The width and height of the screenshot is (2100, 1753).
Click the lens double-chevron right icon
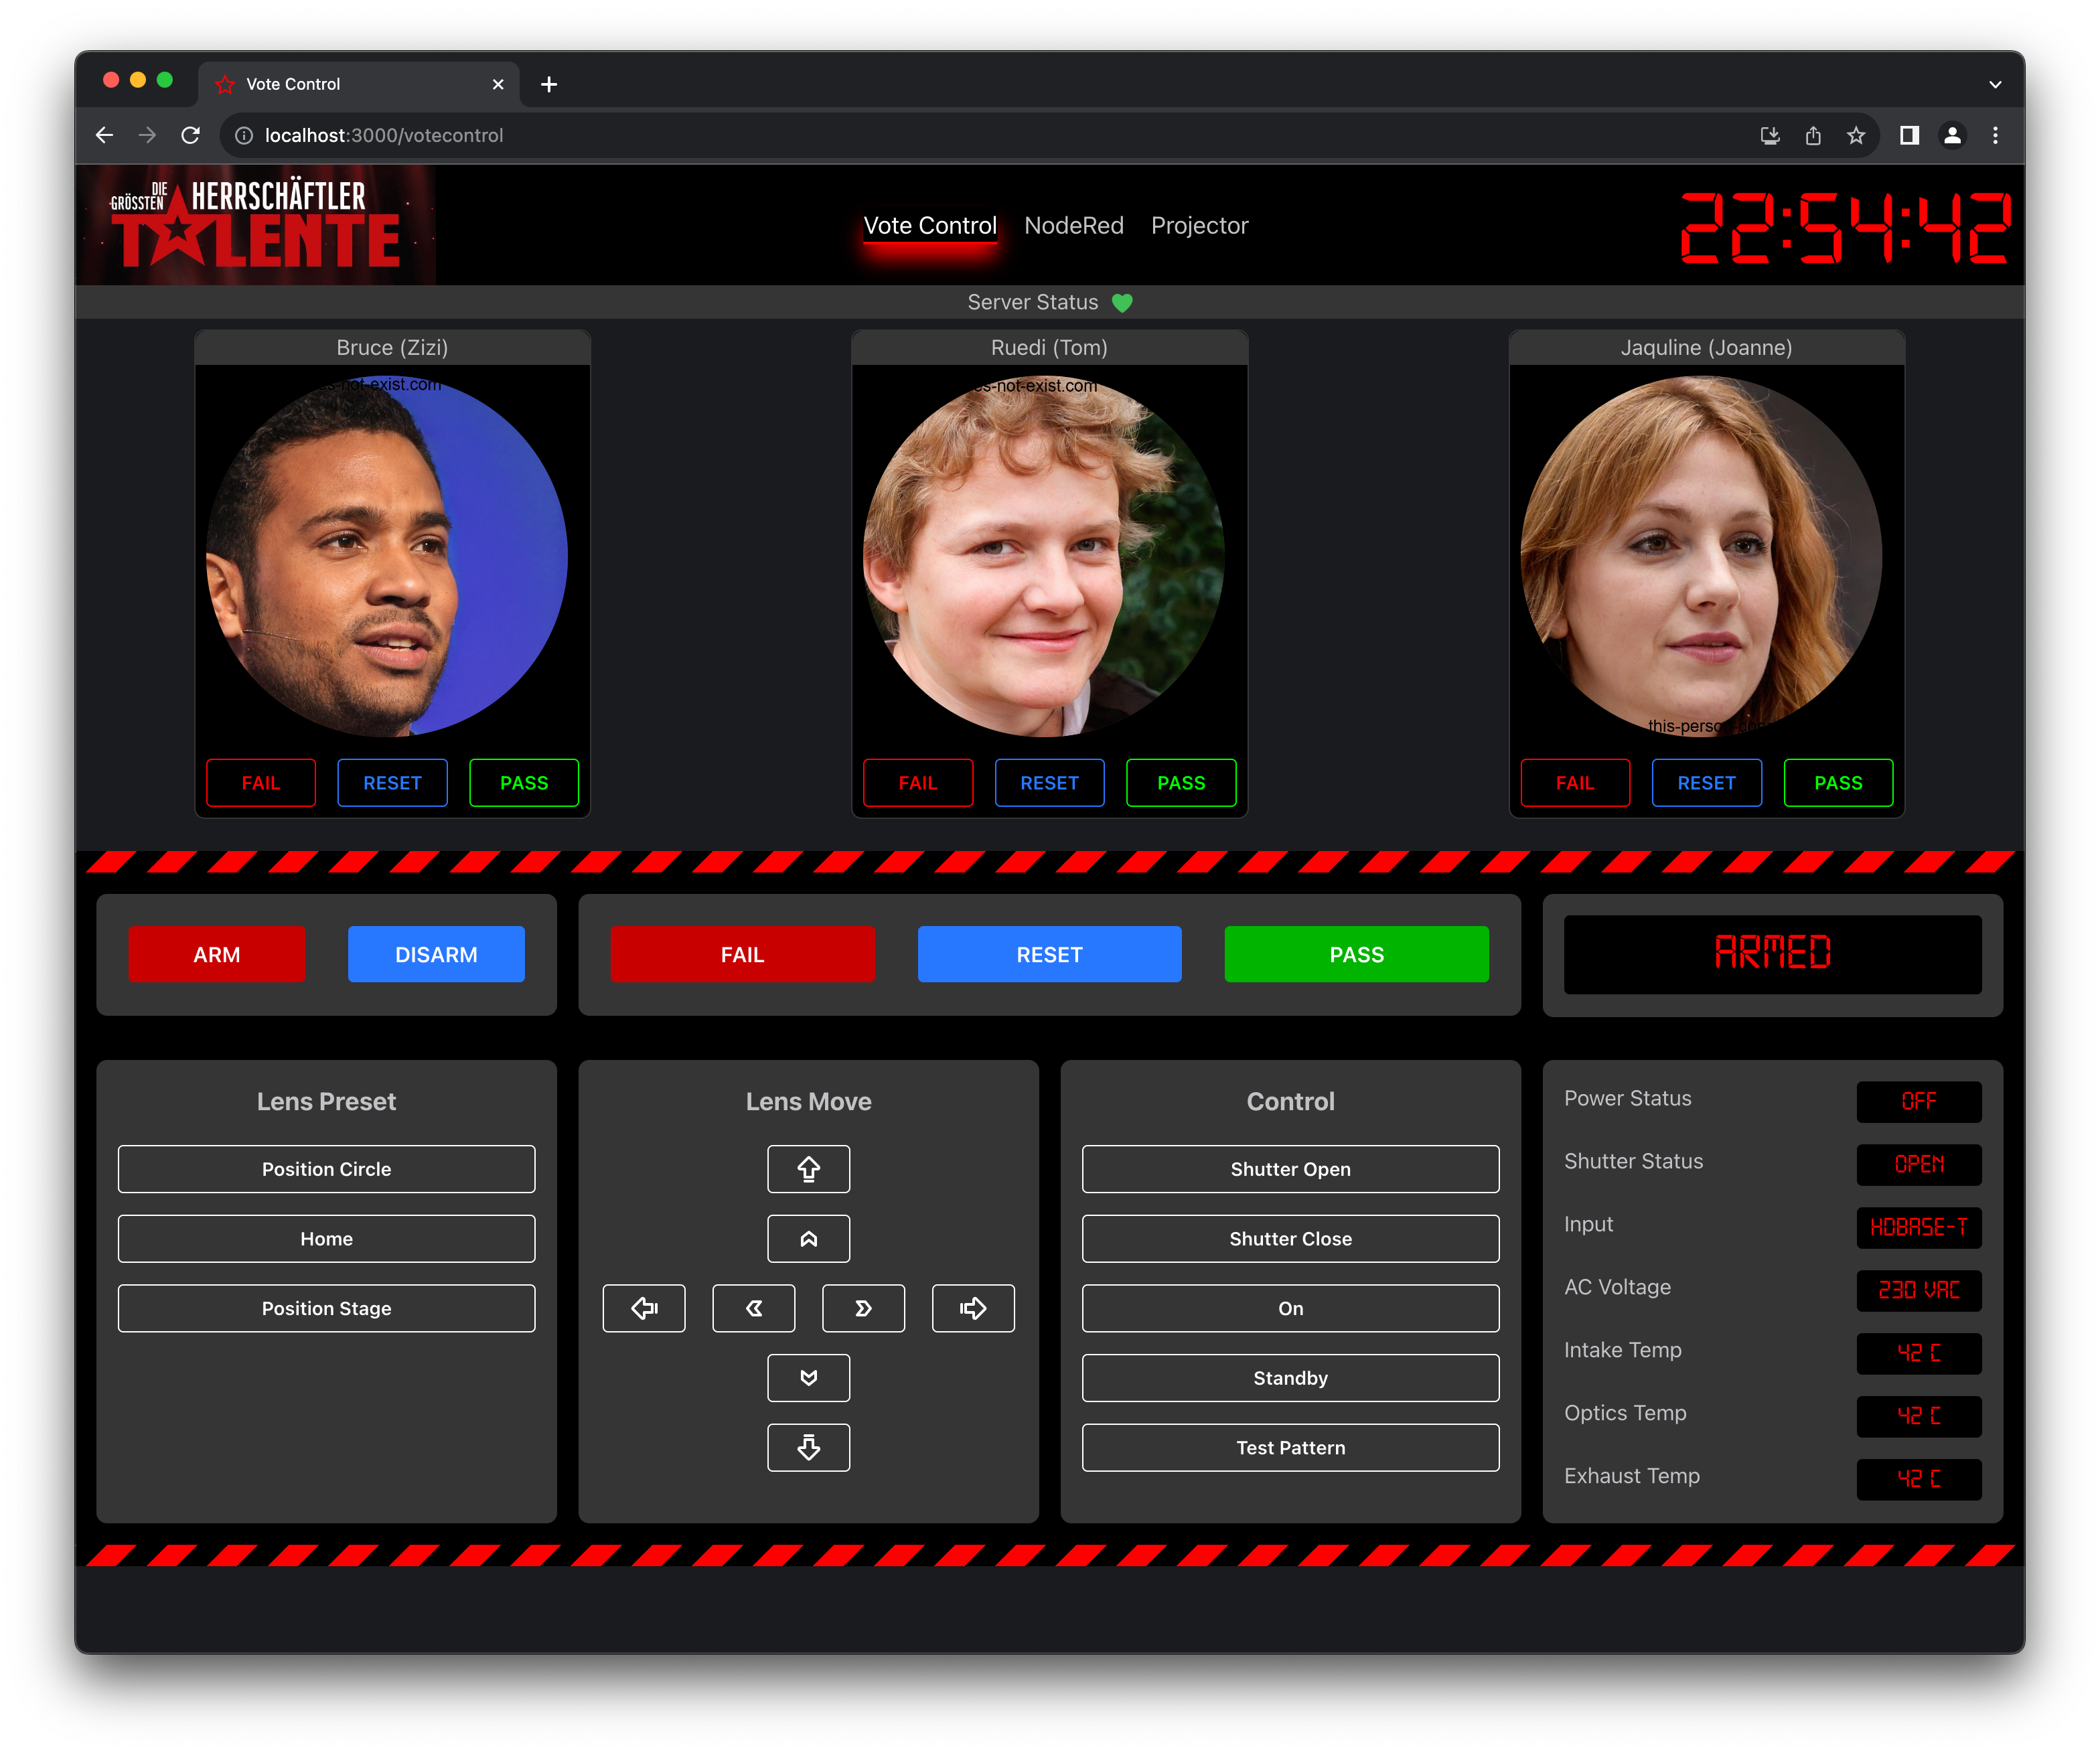(863, 1308)
